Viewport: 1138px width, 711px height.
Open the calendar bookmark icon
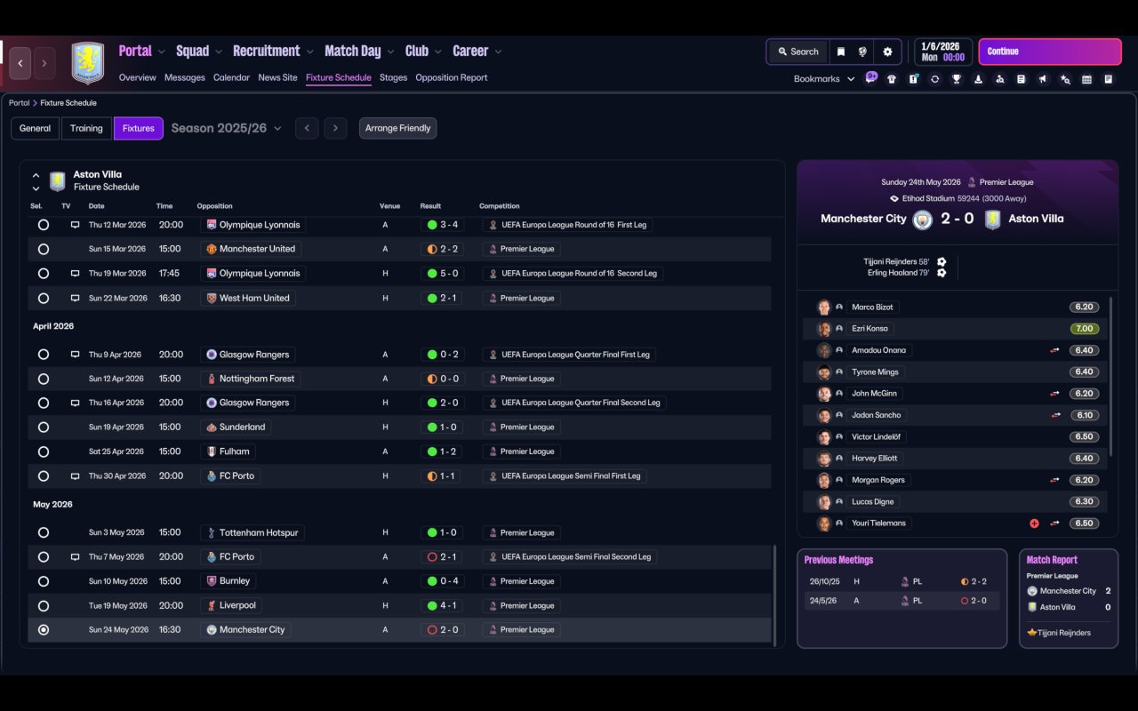click(1086, 79)
